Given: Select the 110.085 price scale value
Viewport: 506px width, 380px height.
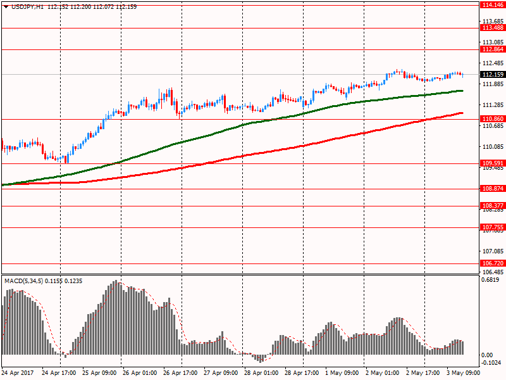Looking at the screenshot, I should pyautogui.click(x=493, y=147).
